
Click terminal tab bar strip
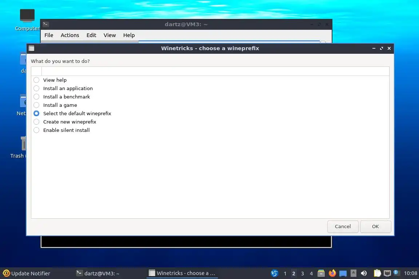point(186,42)
